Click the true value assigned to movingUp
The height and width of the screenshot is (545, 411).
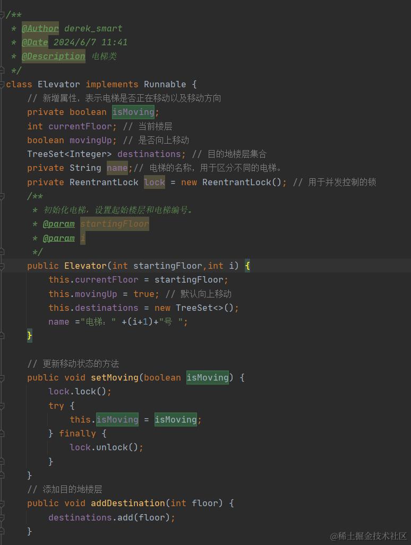pos(143,294)
